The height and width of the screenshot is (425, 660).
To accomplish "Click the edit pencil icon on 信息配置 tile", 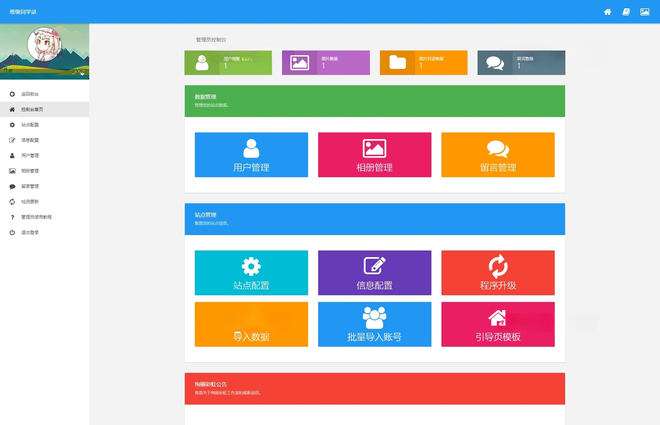I will point(375,266).
